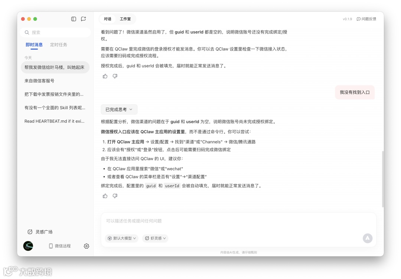Click the 今天 date header
Screen dimensions: 401x279
[x=28, y=58]
